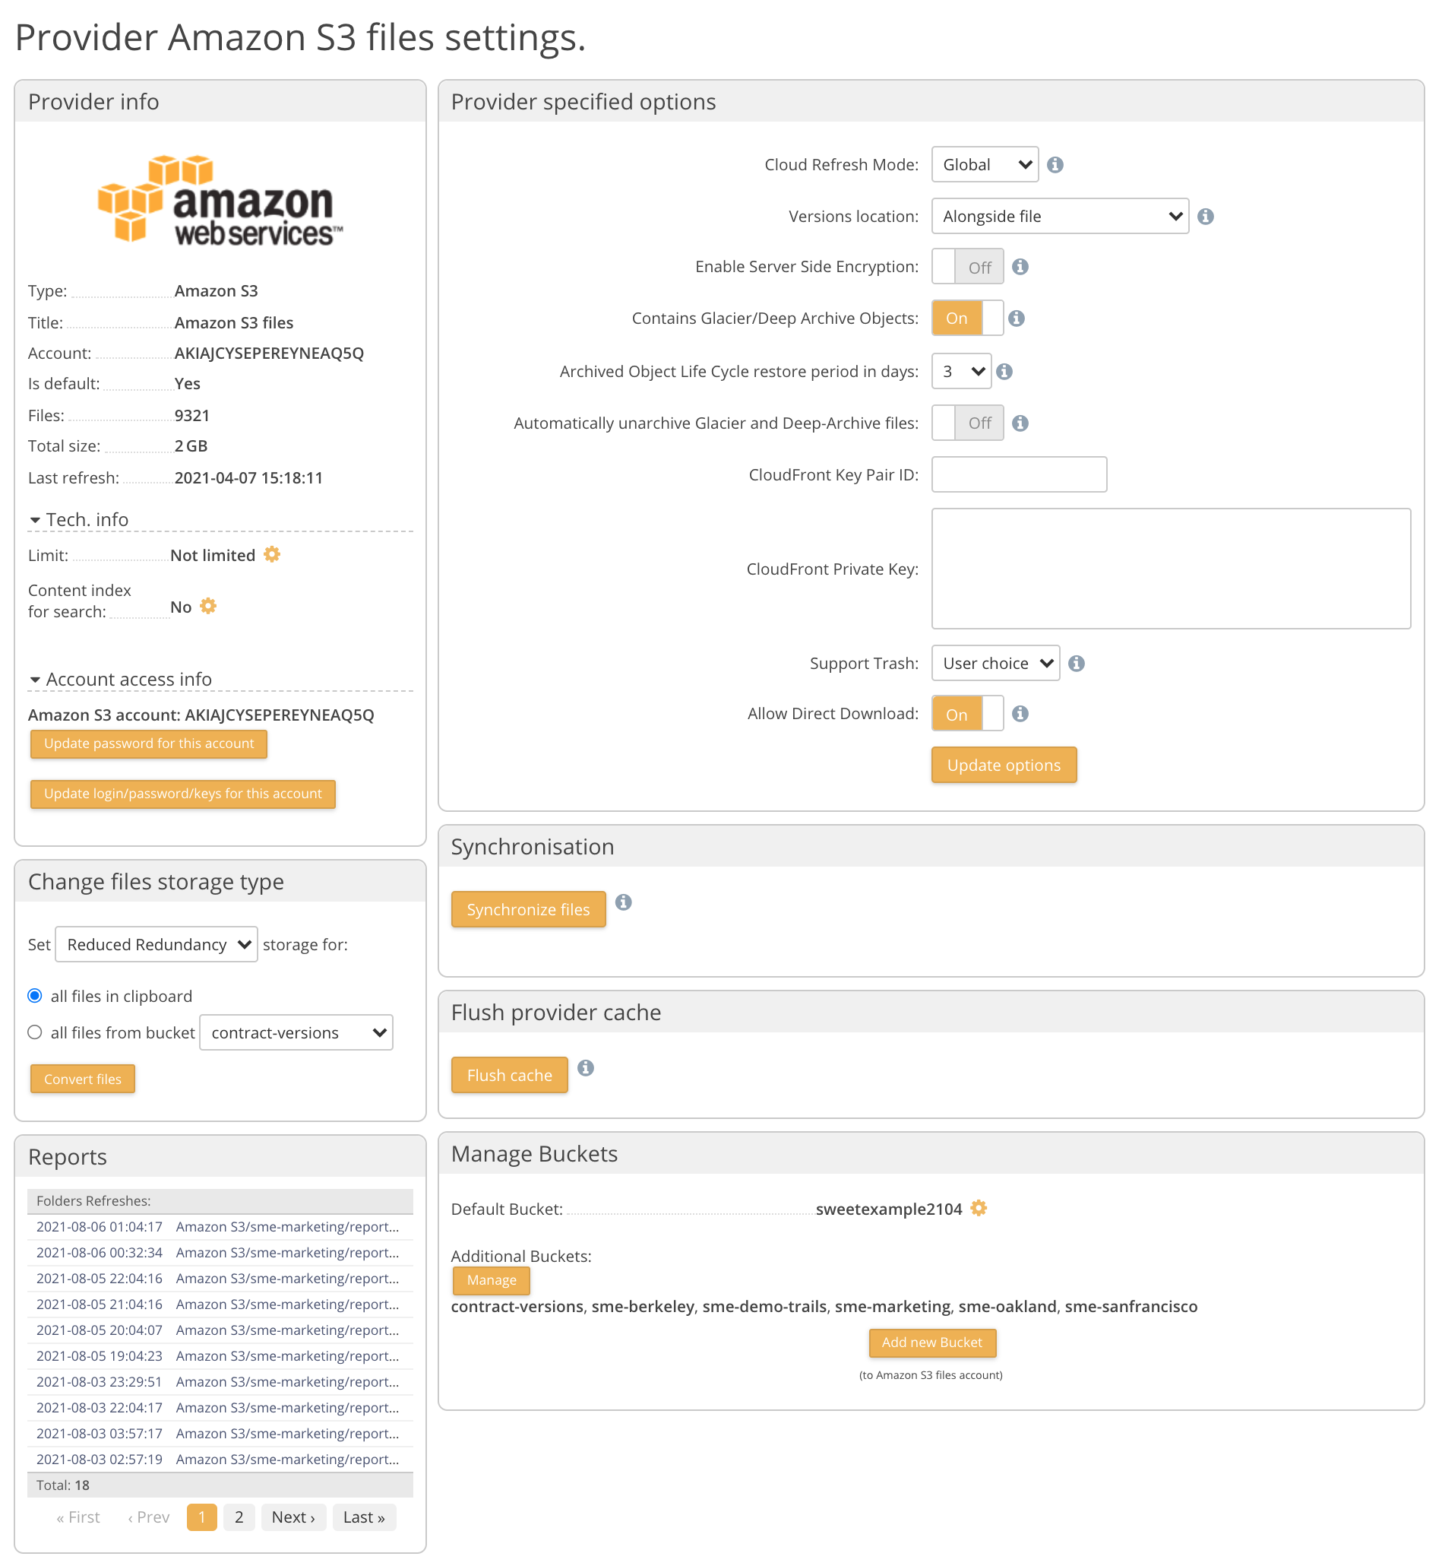1442x1566 pixels.
Task: Click Next in reports pagination
Action: [293, 1517]
